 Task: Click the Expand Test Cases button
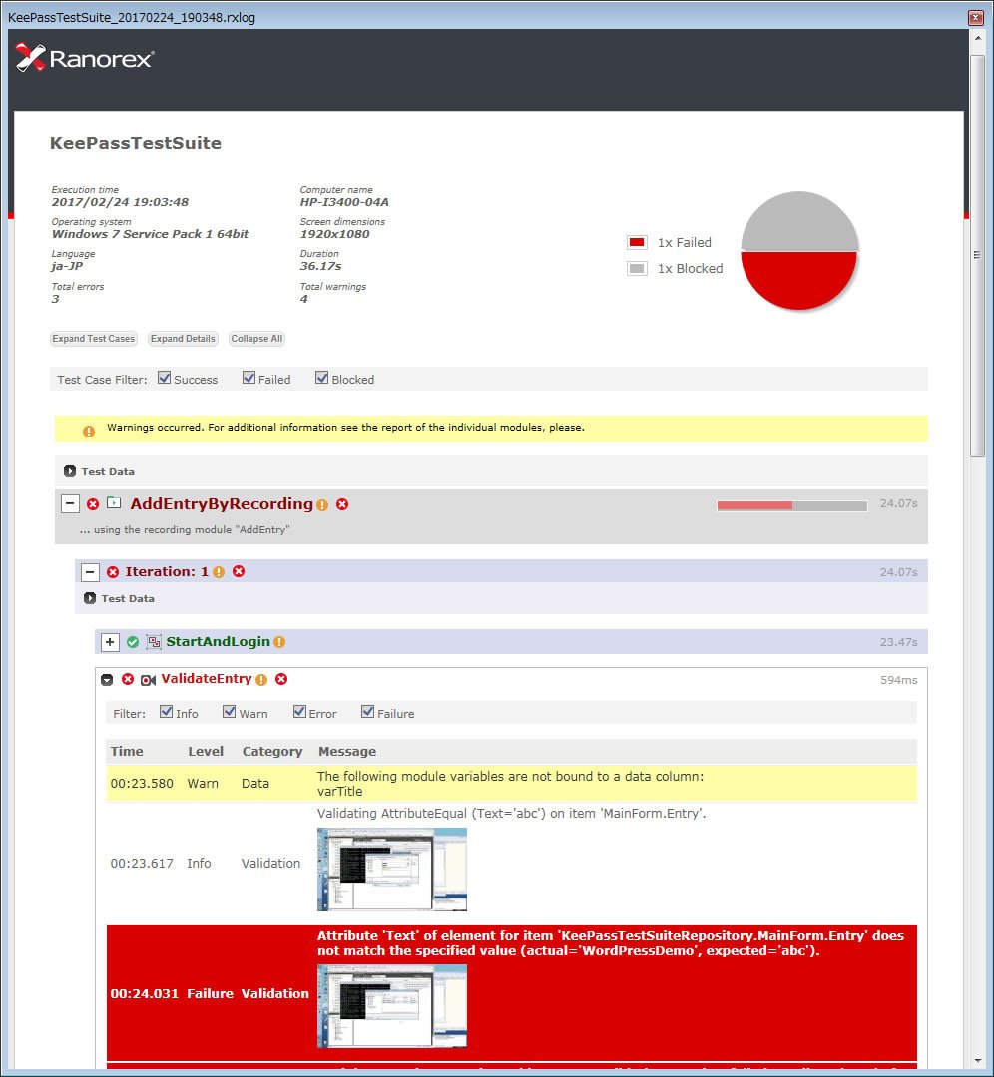[94, 339]
